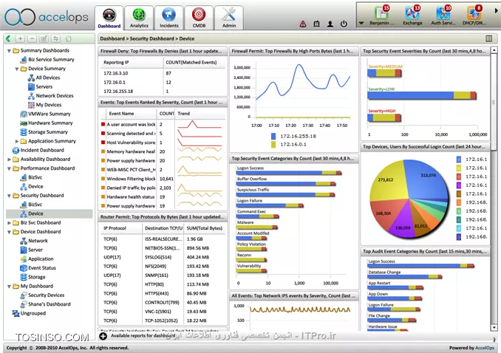501x353 pixels.
Task: Expand the Biz Svc Dashboard node
Action: click(x=10, y=223)
